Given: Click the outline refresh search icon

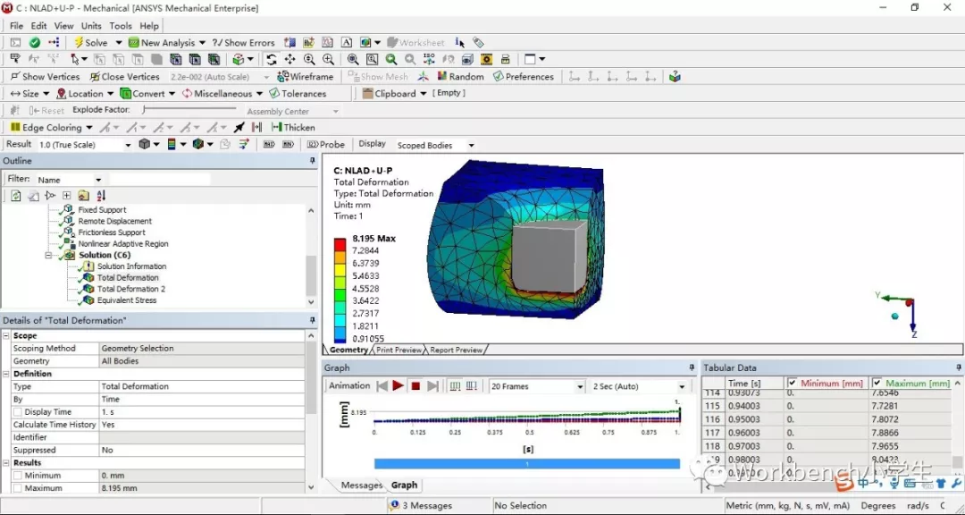Looking at the screenshot, I should tap(16, 195).
